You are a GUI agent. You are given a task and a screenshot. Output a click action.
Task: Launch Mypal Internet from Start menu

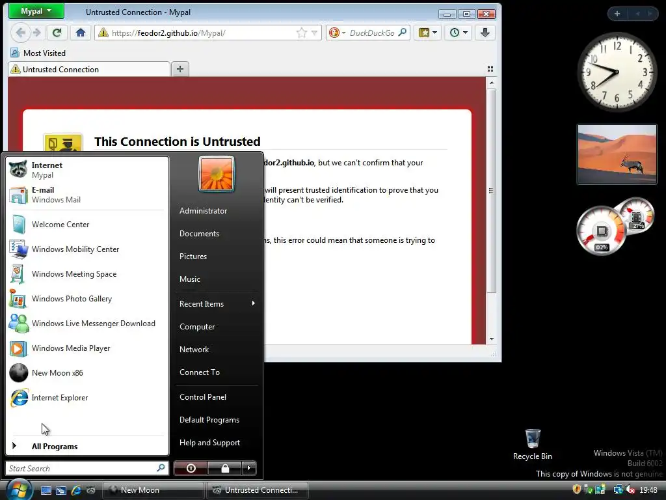click(x=87, y=170)
